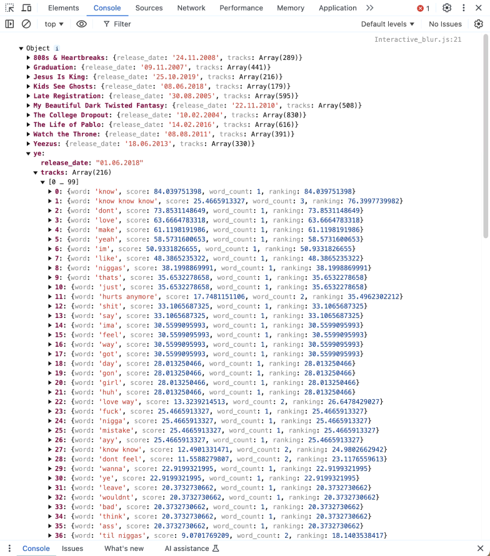Click the word 'mistake' in item 25

(116, 430)
